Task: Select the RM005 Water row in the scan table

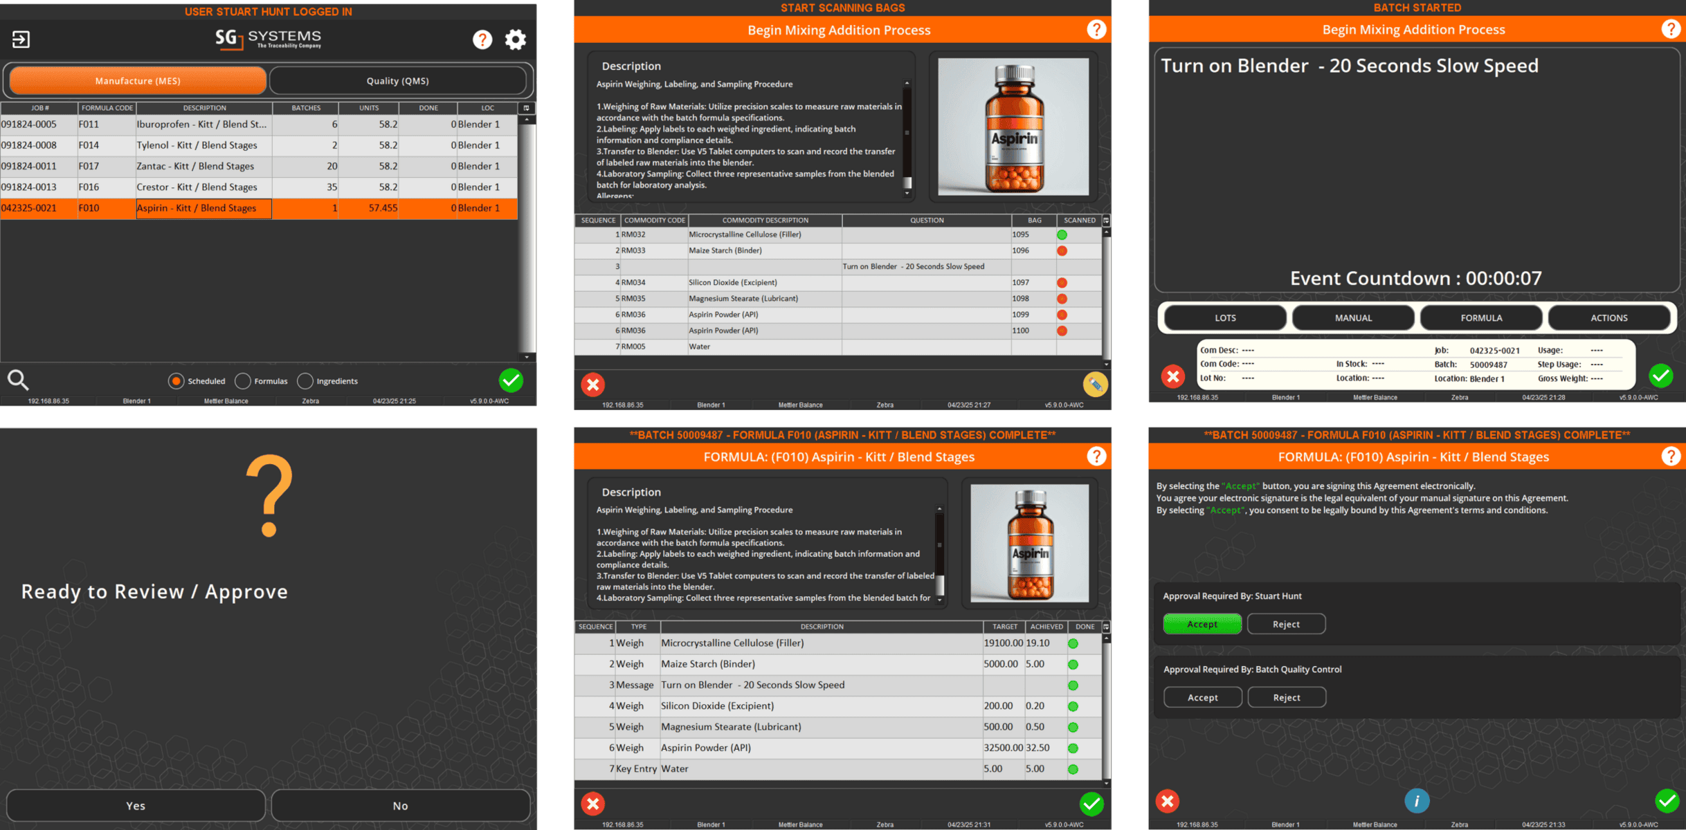Action: click(x=837, y=347)
